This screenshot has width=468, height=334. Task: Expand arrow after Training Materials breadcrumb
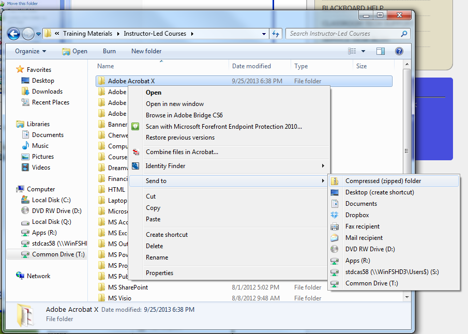pyautogui.click(x=118, y=34)
